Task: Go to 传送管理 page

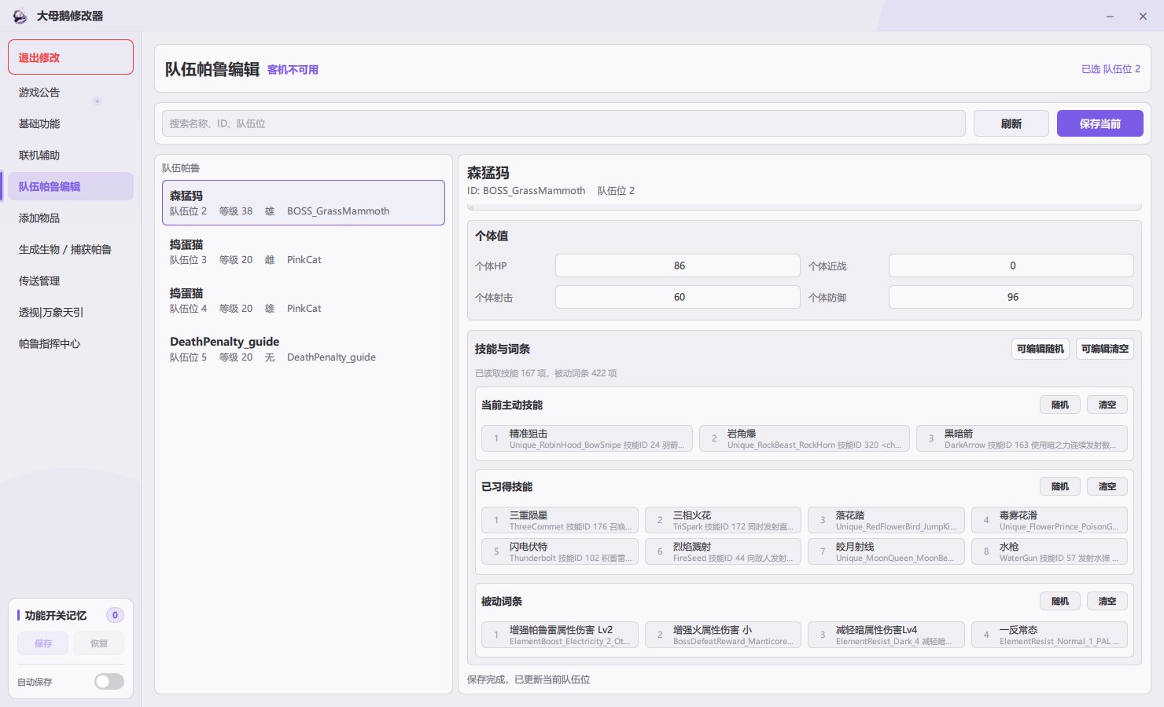Action: [x=71, y=281]
